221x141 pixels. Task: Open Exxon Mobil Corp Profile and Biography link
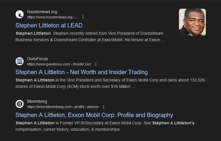94,115
